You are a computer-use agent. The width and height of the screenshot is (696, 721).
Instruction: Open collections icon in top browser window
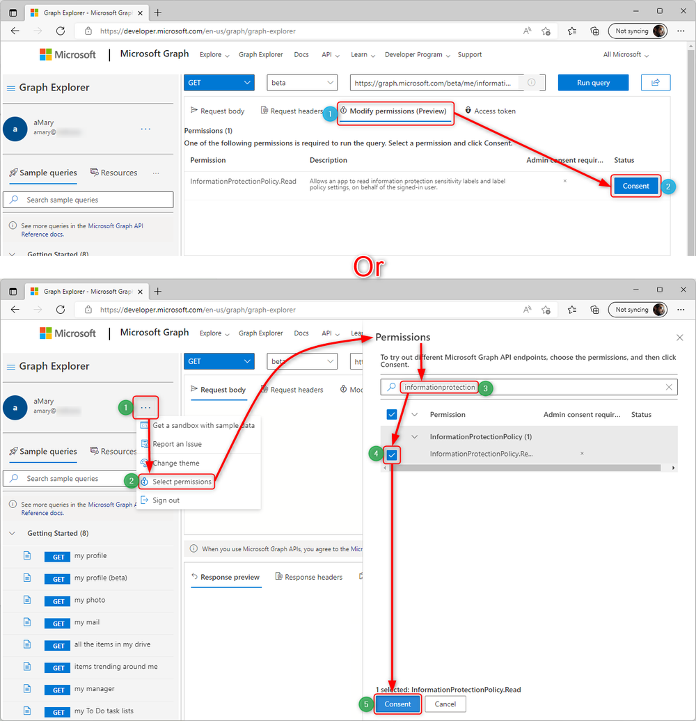click(594, 31)
